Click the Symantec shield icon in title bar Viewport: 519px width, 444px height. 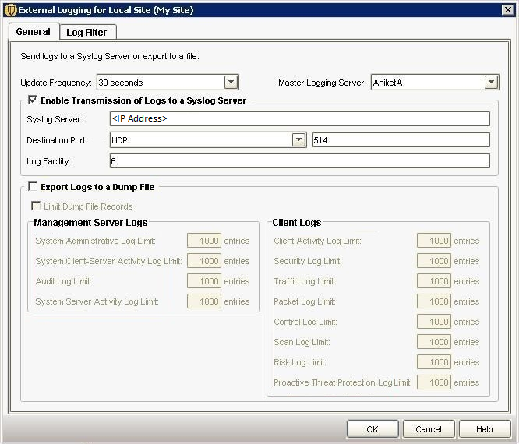pyautogui.click(x=10, y=10)
